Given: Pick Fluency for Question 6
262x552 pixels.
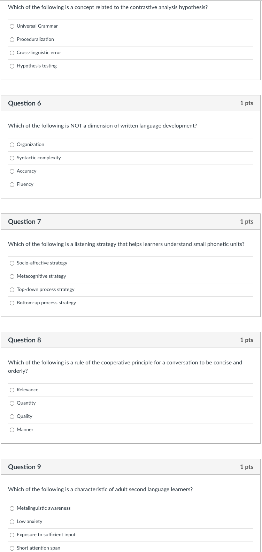Looking at the screenshot, I should click(12, 184).
